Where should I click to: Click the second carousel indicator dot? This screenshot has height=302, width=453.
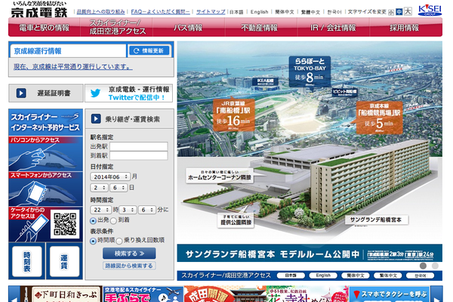435,266
